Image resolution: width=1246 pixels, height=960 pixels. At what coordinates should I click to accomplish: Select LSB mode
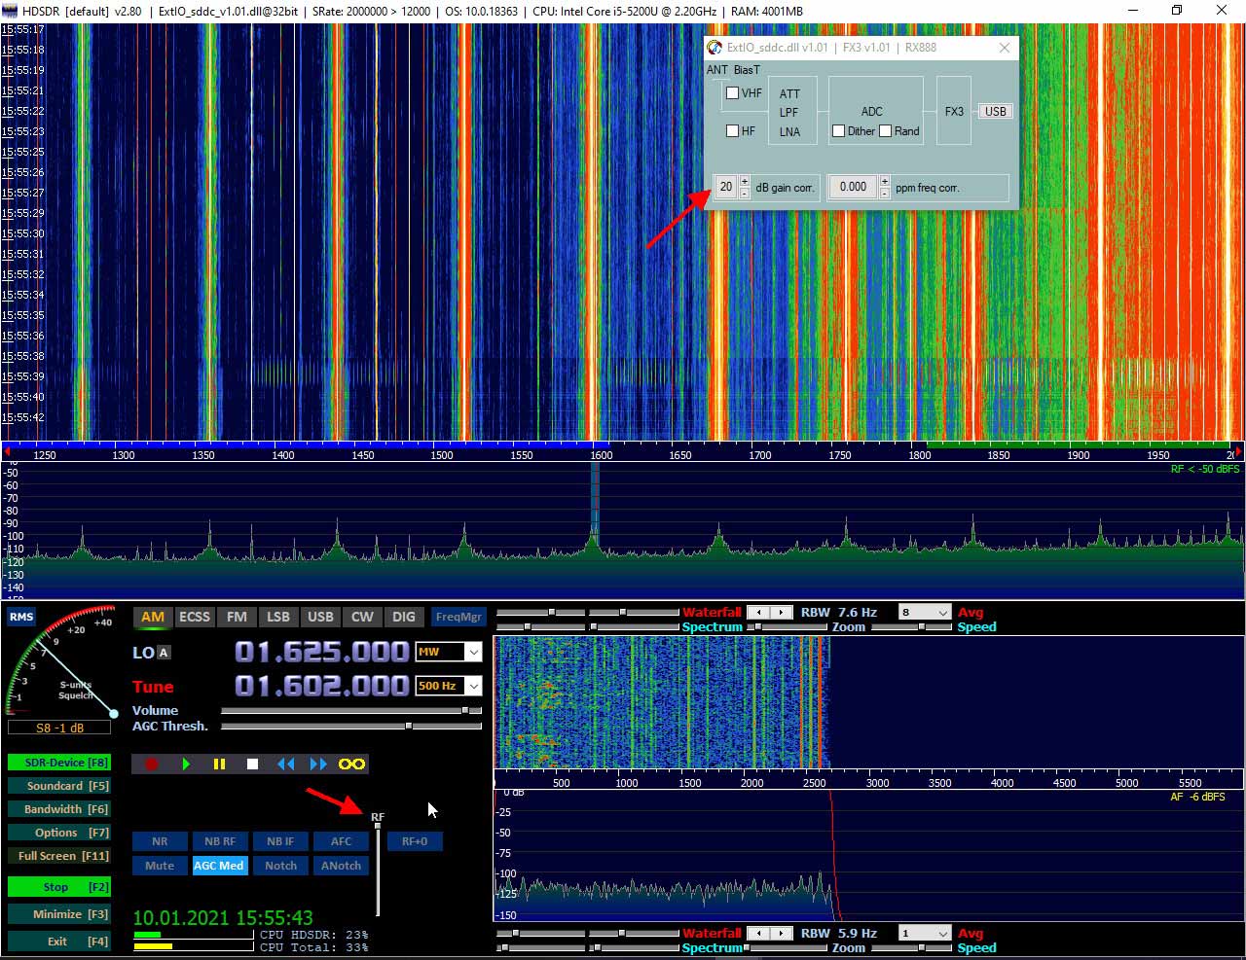[278, 617]
